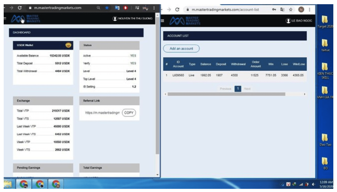Click padlock site info icon in left browser
This screenshot has height=192, width=337.
pyautogui.click(x=30, y=8)
